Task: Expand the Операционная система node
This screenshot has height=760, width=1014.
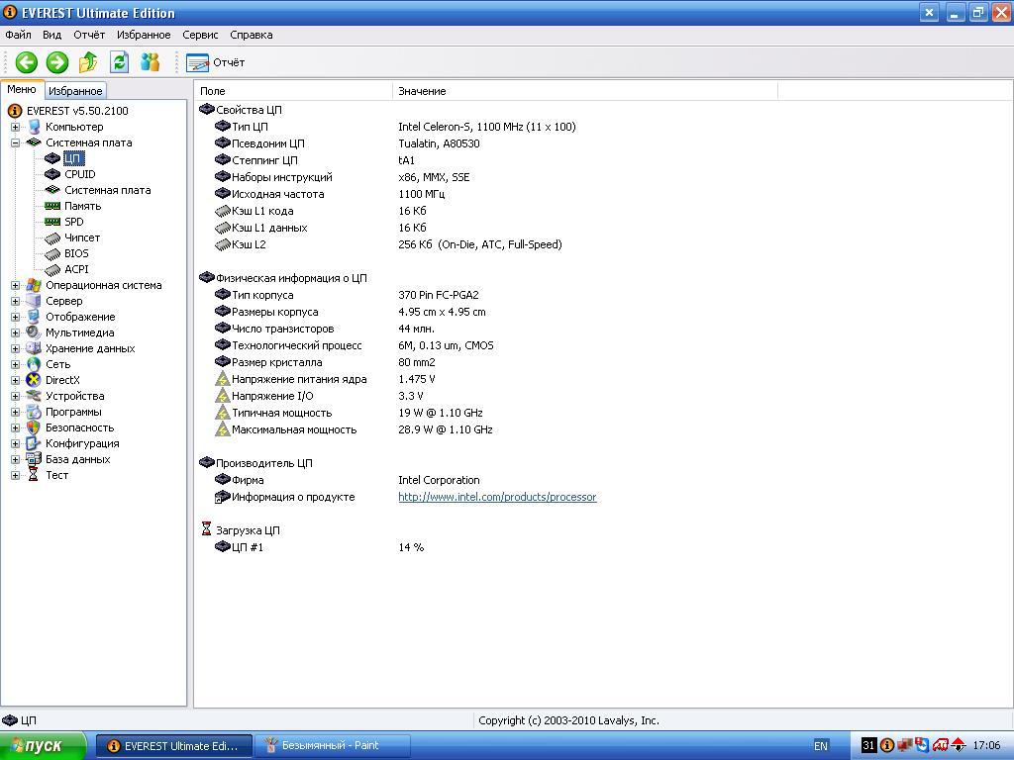Action: pyautogui.click(x=15, y=285)
